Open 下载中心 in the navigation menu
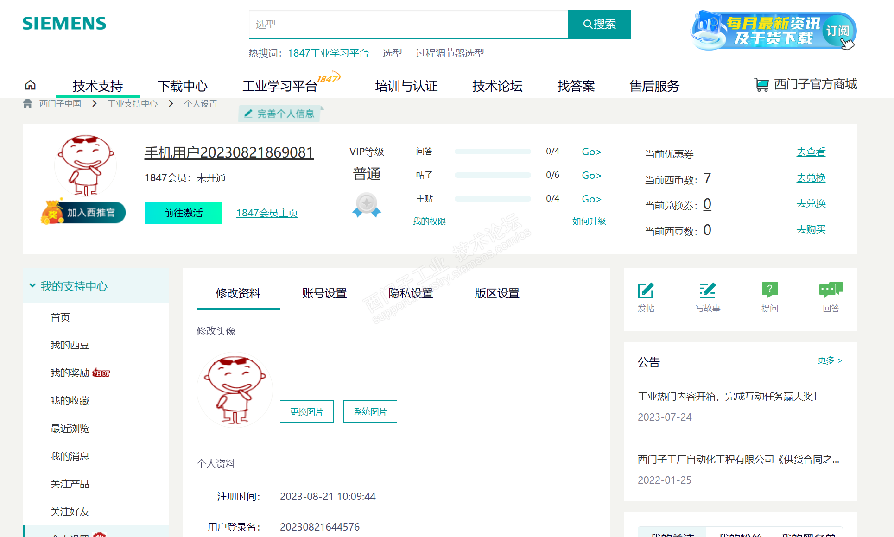The image size is (894, 537). 183,86
